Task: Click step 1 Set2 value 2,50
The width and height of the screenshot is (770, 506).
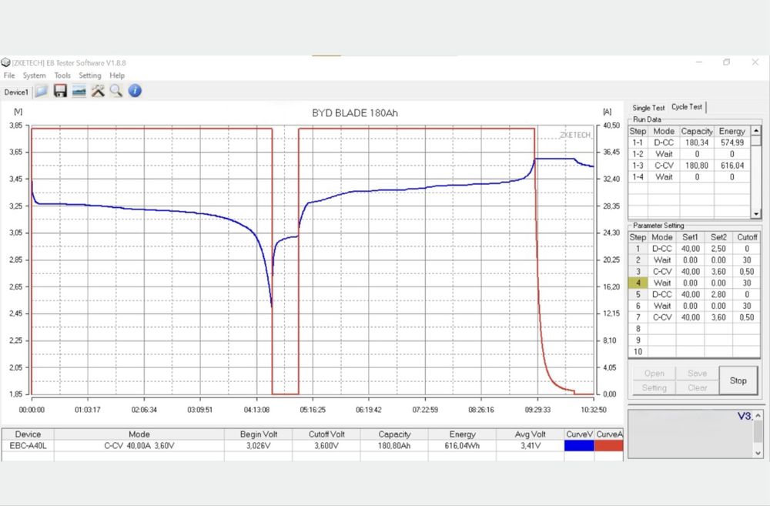Action: coord(718,249)
